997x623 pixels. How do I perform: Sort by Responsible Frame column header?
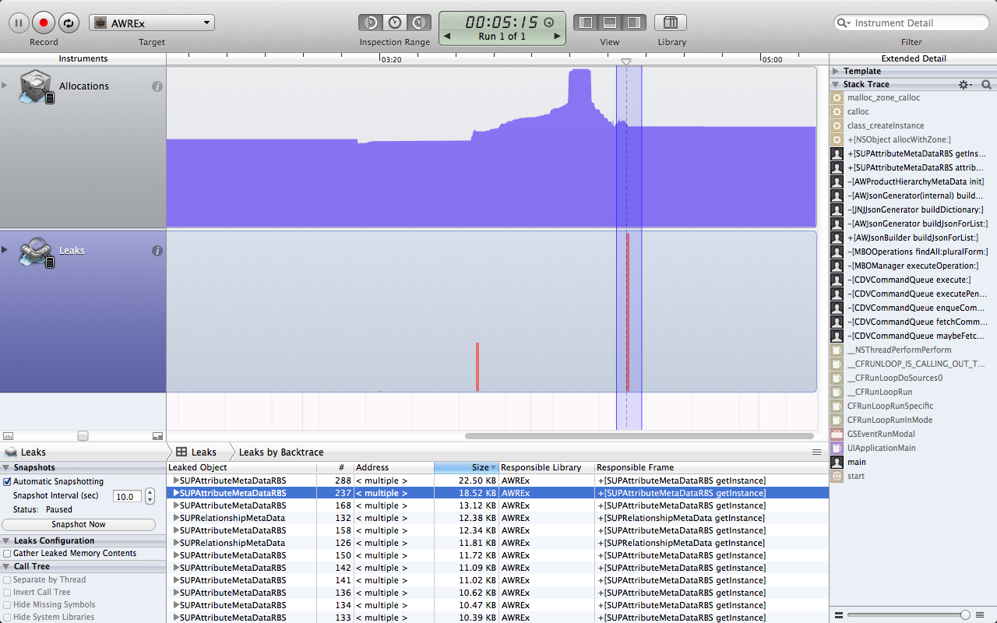click(x=711, y=467)
